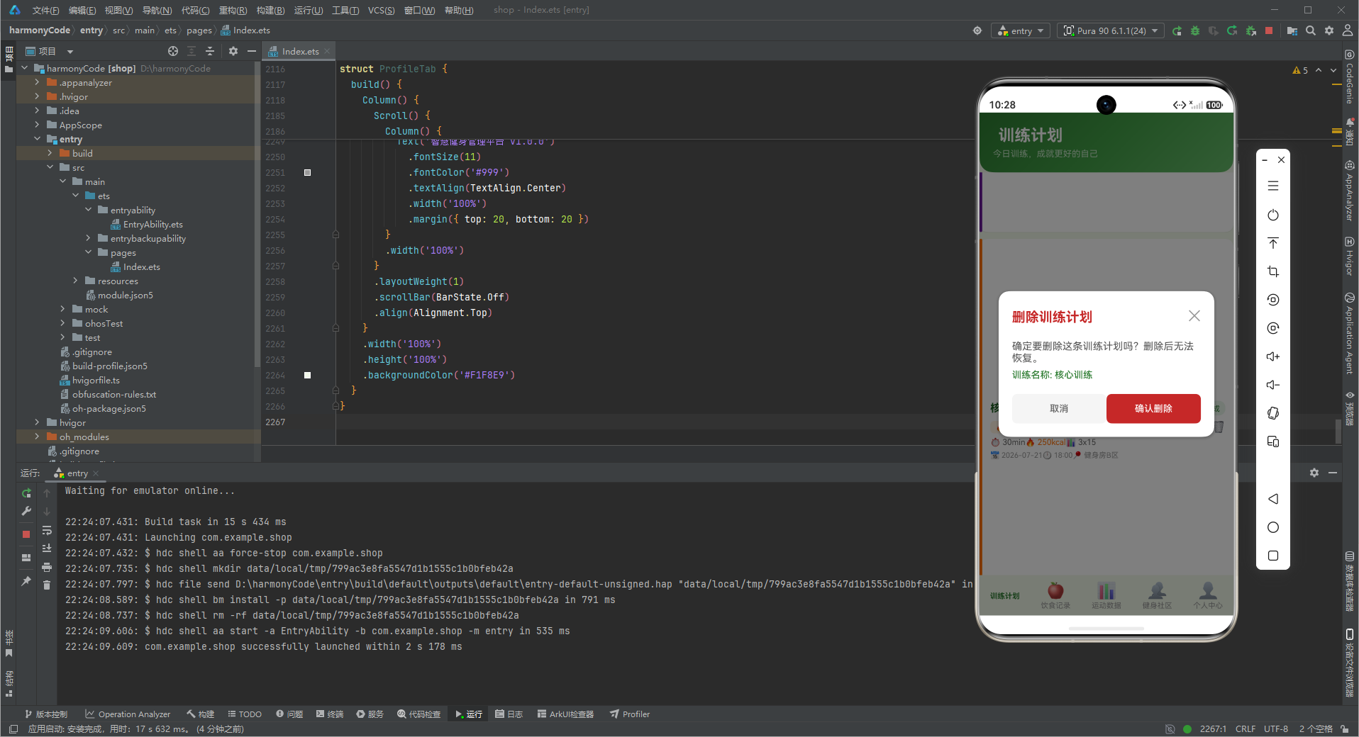Click the #F1F8E9 color swatch in gutter

(x=307, y=375)
